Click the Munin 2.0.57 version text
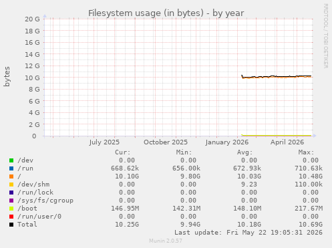 tap(166, 241)
